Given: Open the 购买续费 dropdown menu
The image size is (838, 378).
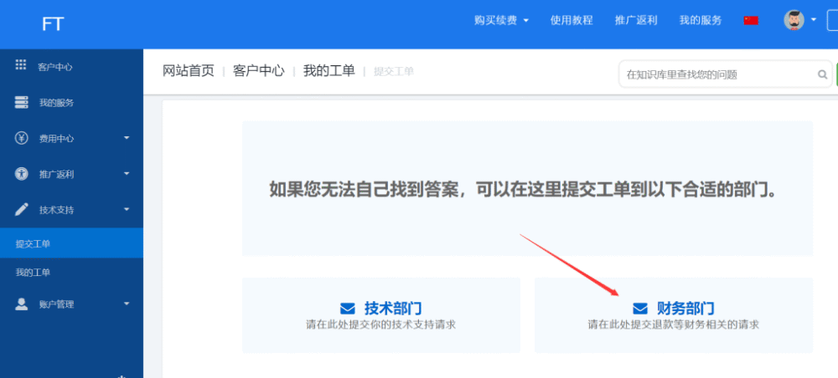Looking at the screenshot, I should [501, 20].
